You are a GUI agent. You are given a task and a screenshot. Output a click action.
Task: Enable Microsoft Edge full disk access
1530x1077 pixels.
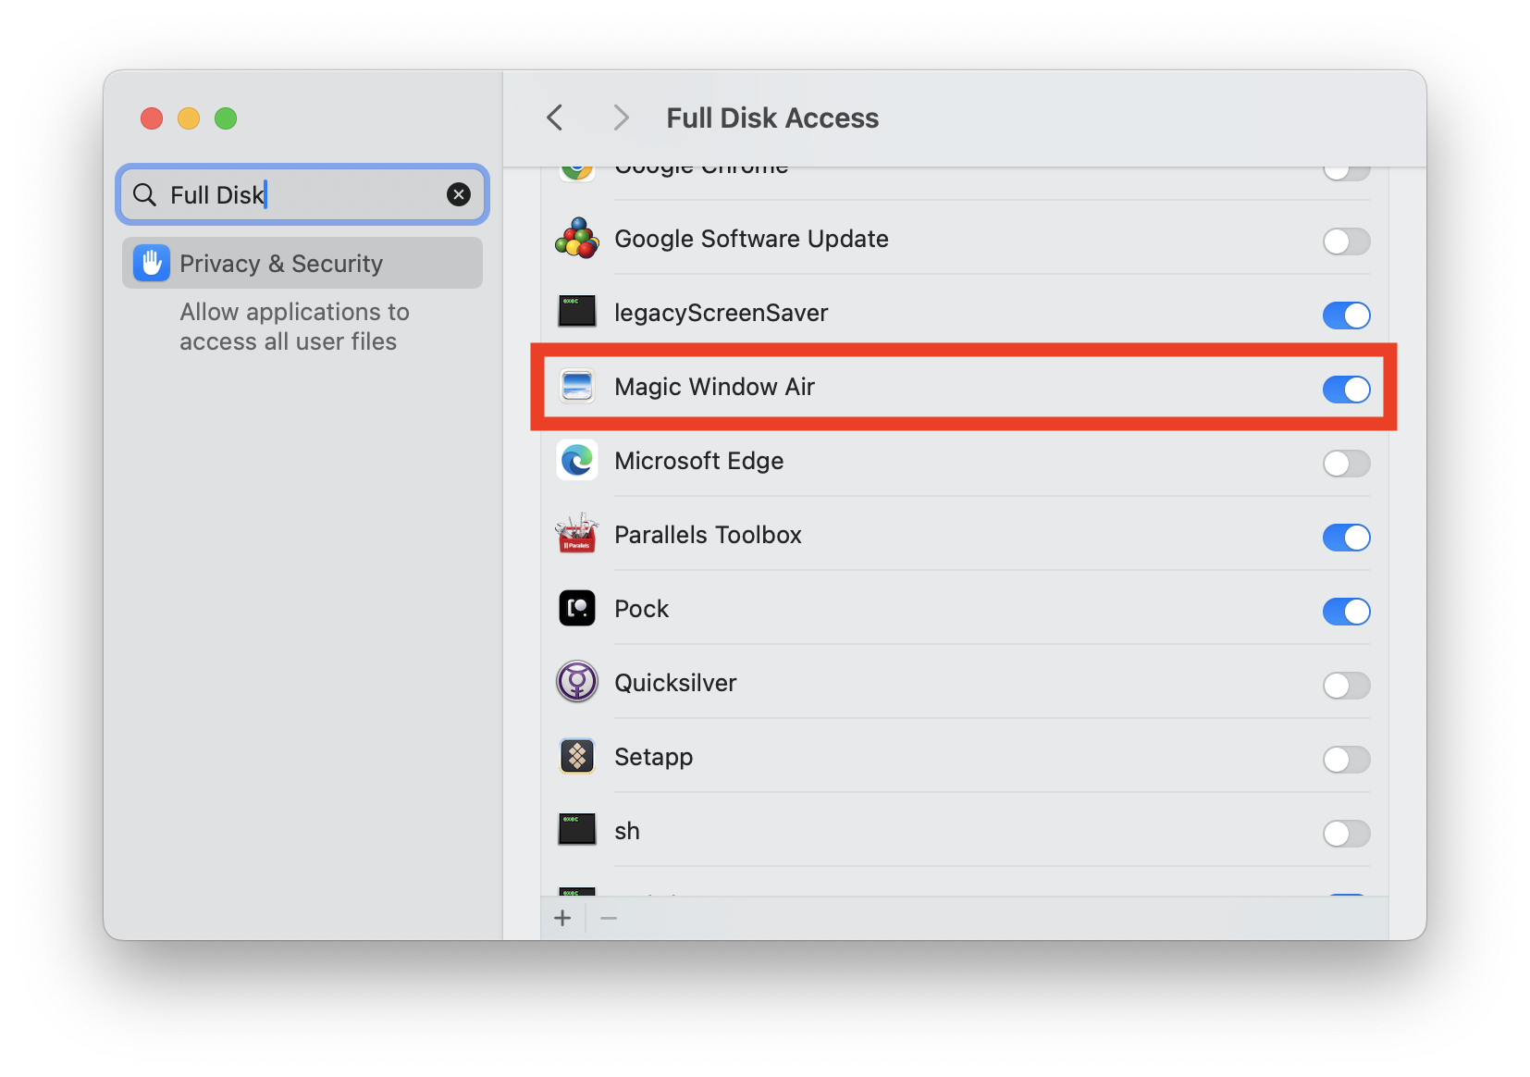1346,464
